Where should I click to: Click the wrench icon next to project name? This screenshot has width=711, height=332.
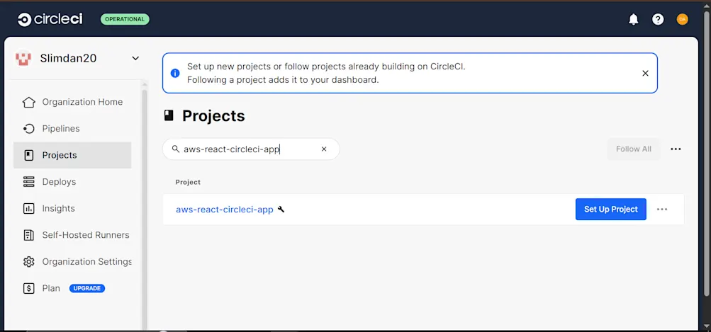pyautogui.click(x=281, y=210)
